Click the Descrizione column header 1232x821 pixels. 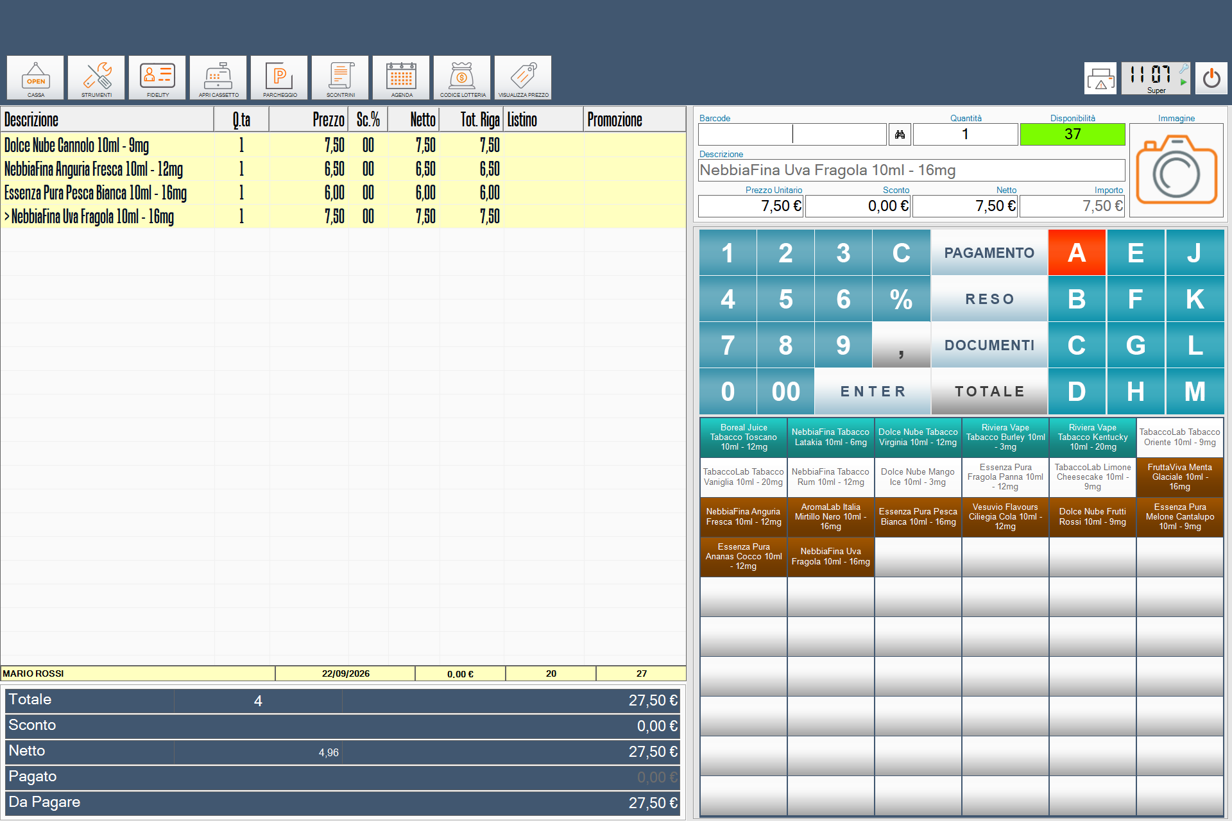coord(107,120)
